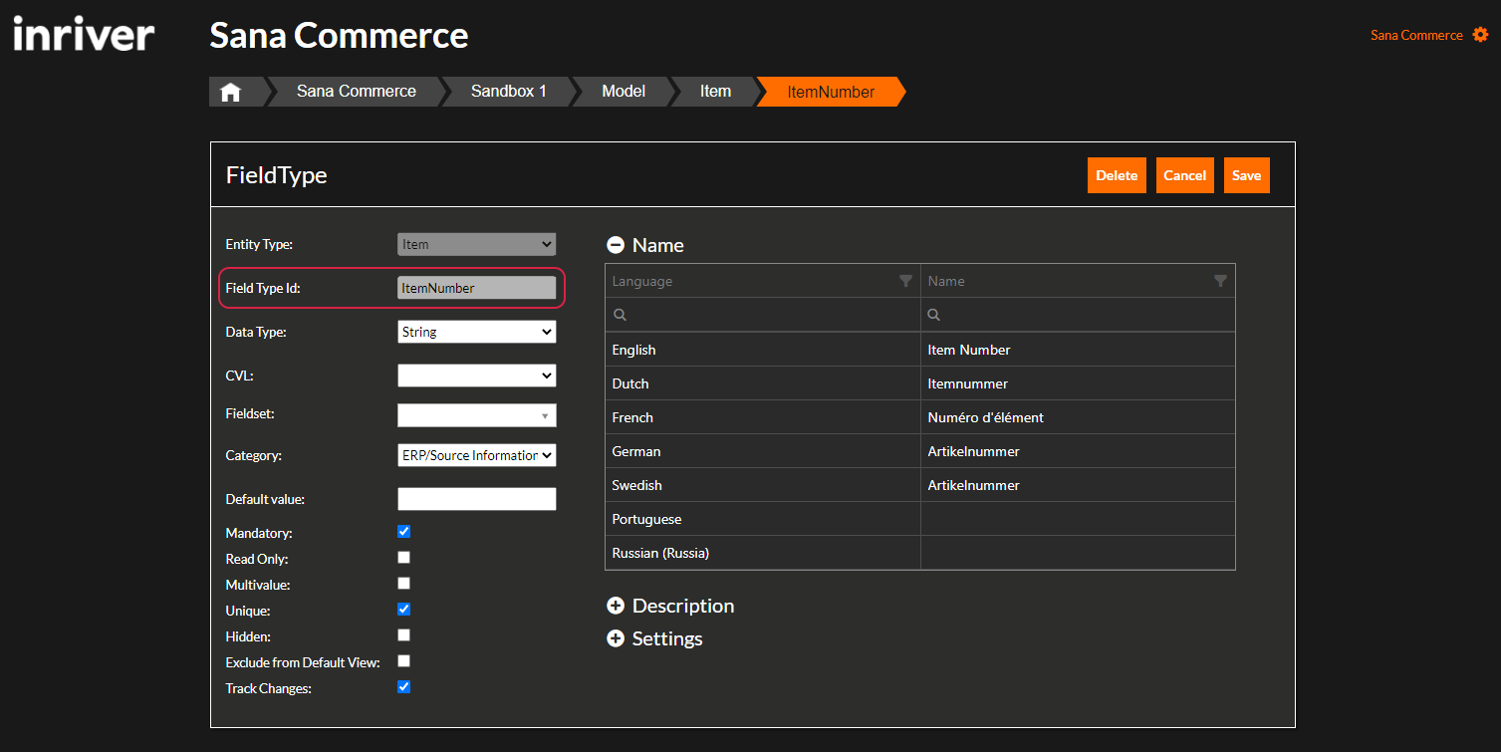Edit the Swedish 'Artikelnummer' name cell
This screenshot has height=752, width=1501.
(x=1078, y=485)
